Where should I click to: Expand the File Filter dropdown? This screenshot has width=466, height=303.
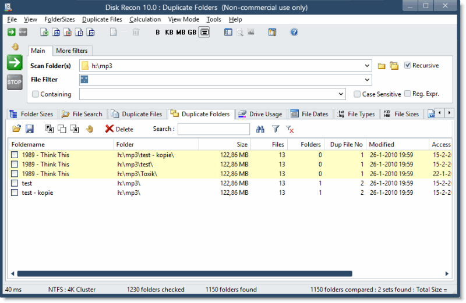click(367, 80)
